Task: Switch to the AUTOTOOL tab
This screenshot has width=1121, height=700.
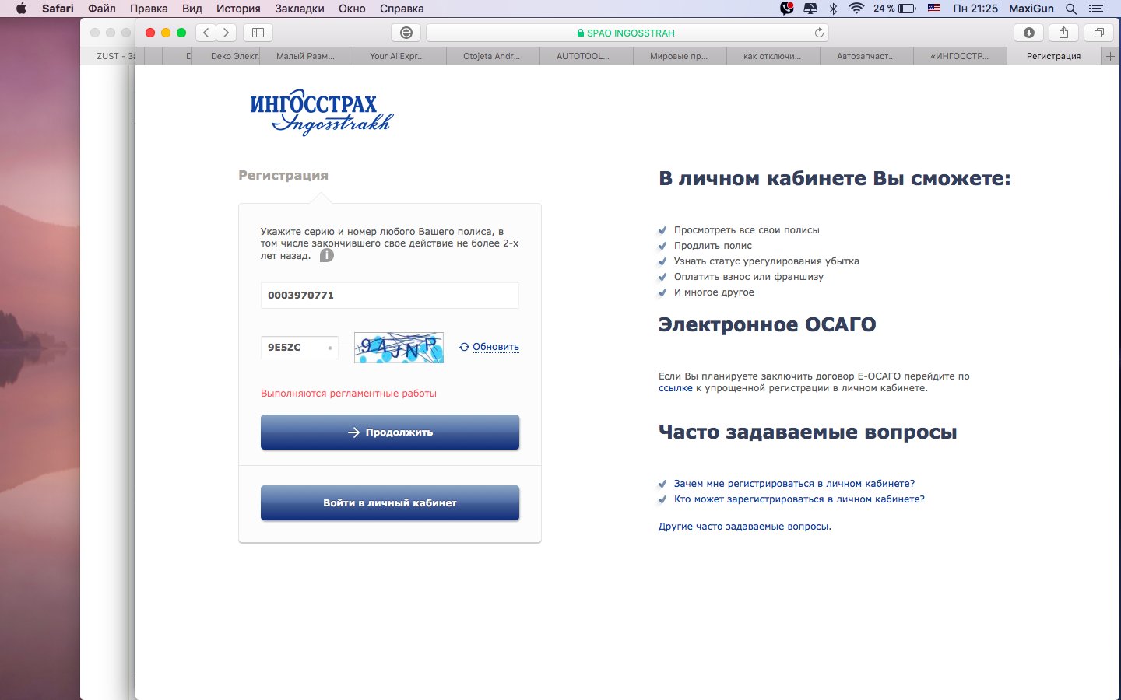Action: (583, 56)
